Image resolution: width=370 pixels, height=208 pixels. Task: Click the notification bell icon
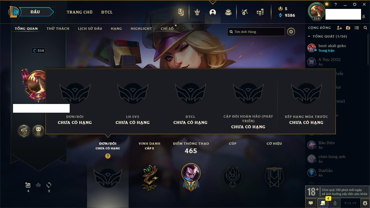[363, 17]
